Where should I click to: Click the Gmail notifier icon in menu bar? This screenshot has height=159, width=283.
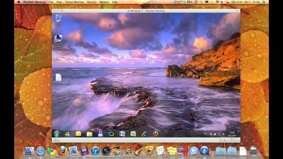[x=190, y=2]
